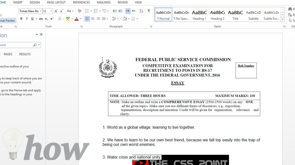Toggle Show/Hide paragraph marks

click(x=149, y=11)
